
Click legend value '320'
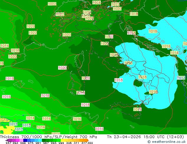click(x=90, y=143)
